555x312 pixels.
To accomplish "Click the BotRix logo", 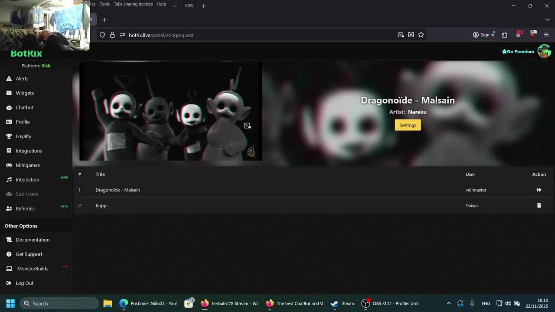I will pos(26,54).
